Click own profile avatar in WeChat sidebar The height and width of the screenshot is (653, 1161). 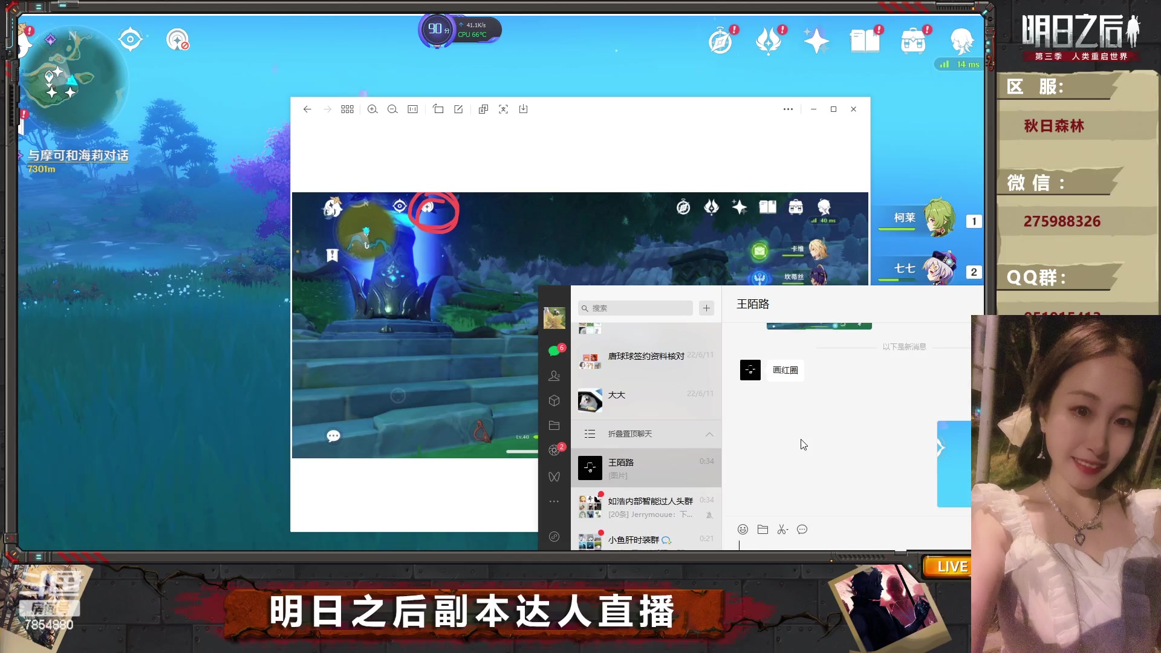click(554, 318)
